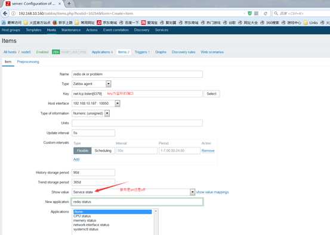Viewport: 330px width, 235px height.
Task: Open the Links bookmark folder
Action: 311,23
